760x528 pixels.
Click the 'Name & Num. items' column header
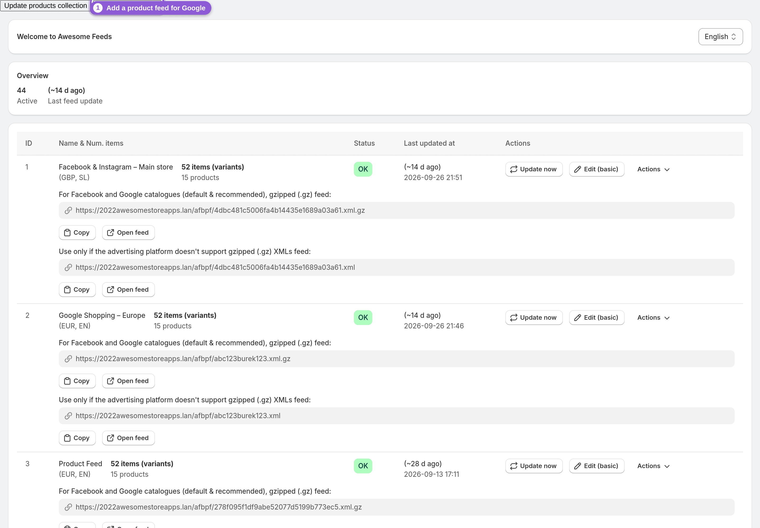pos(91,143)
